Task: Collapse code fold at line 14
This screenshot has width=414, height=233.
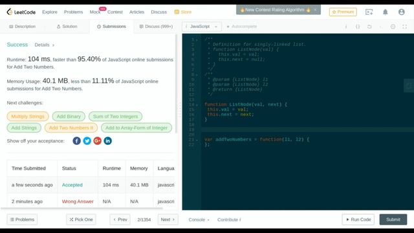Action: (x=197, y=105)
